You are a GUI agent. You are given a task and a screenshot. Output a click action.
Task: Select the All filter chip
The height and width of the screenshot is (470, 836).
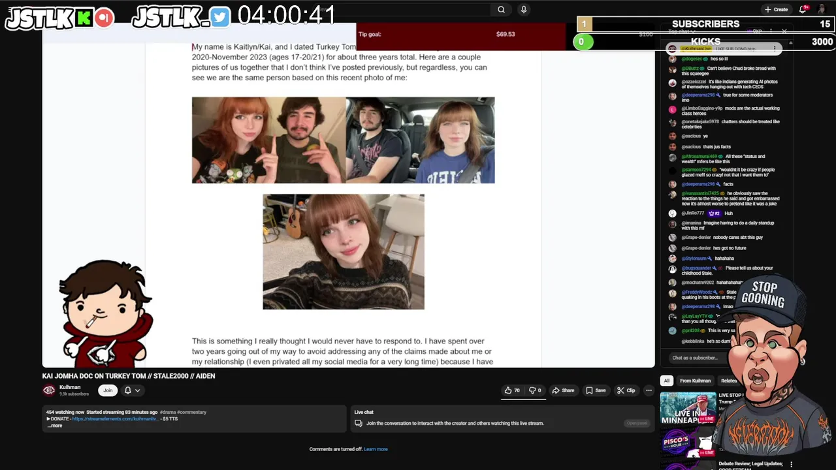[666, 381]
